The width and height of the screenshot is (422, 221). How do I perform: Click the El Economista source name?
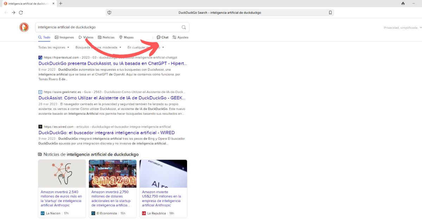point(107,213)
